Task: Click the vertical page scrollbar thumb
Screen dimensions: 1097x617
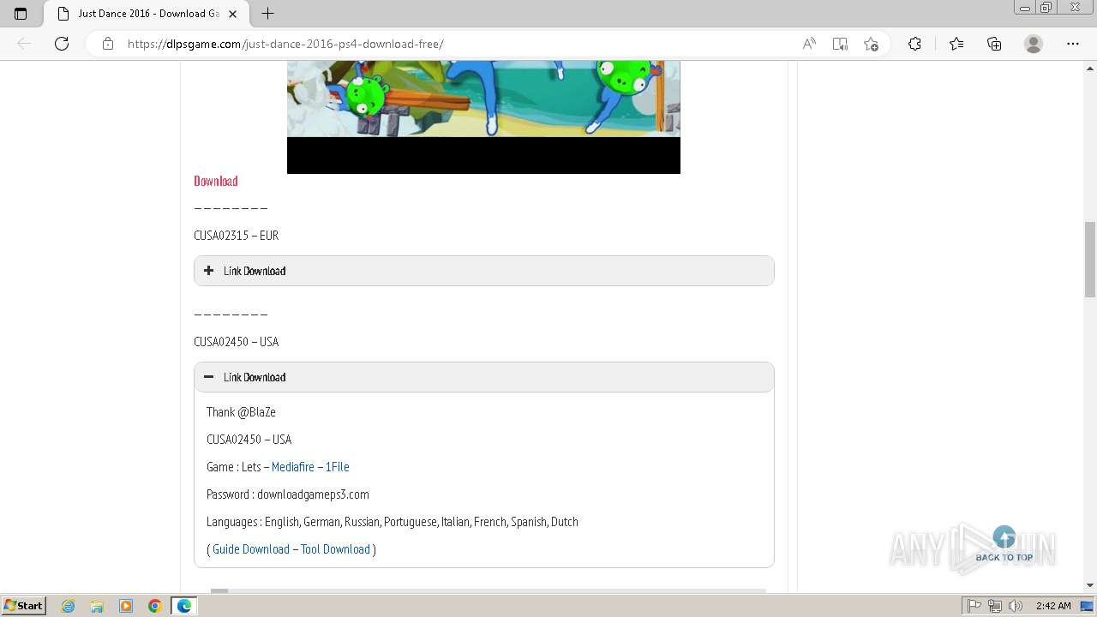Action: coord(1090,259)
